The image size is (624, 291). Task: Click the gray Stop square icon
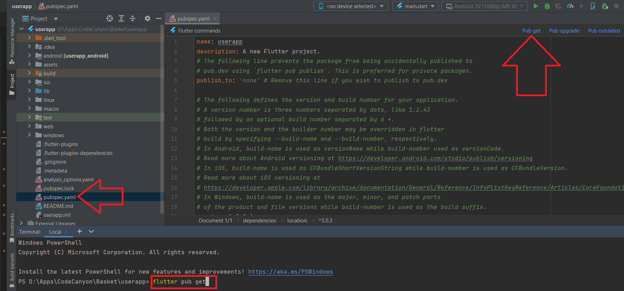[616, 6]
